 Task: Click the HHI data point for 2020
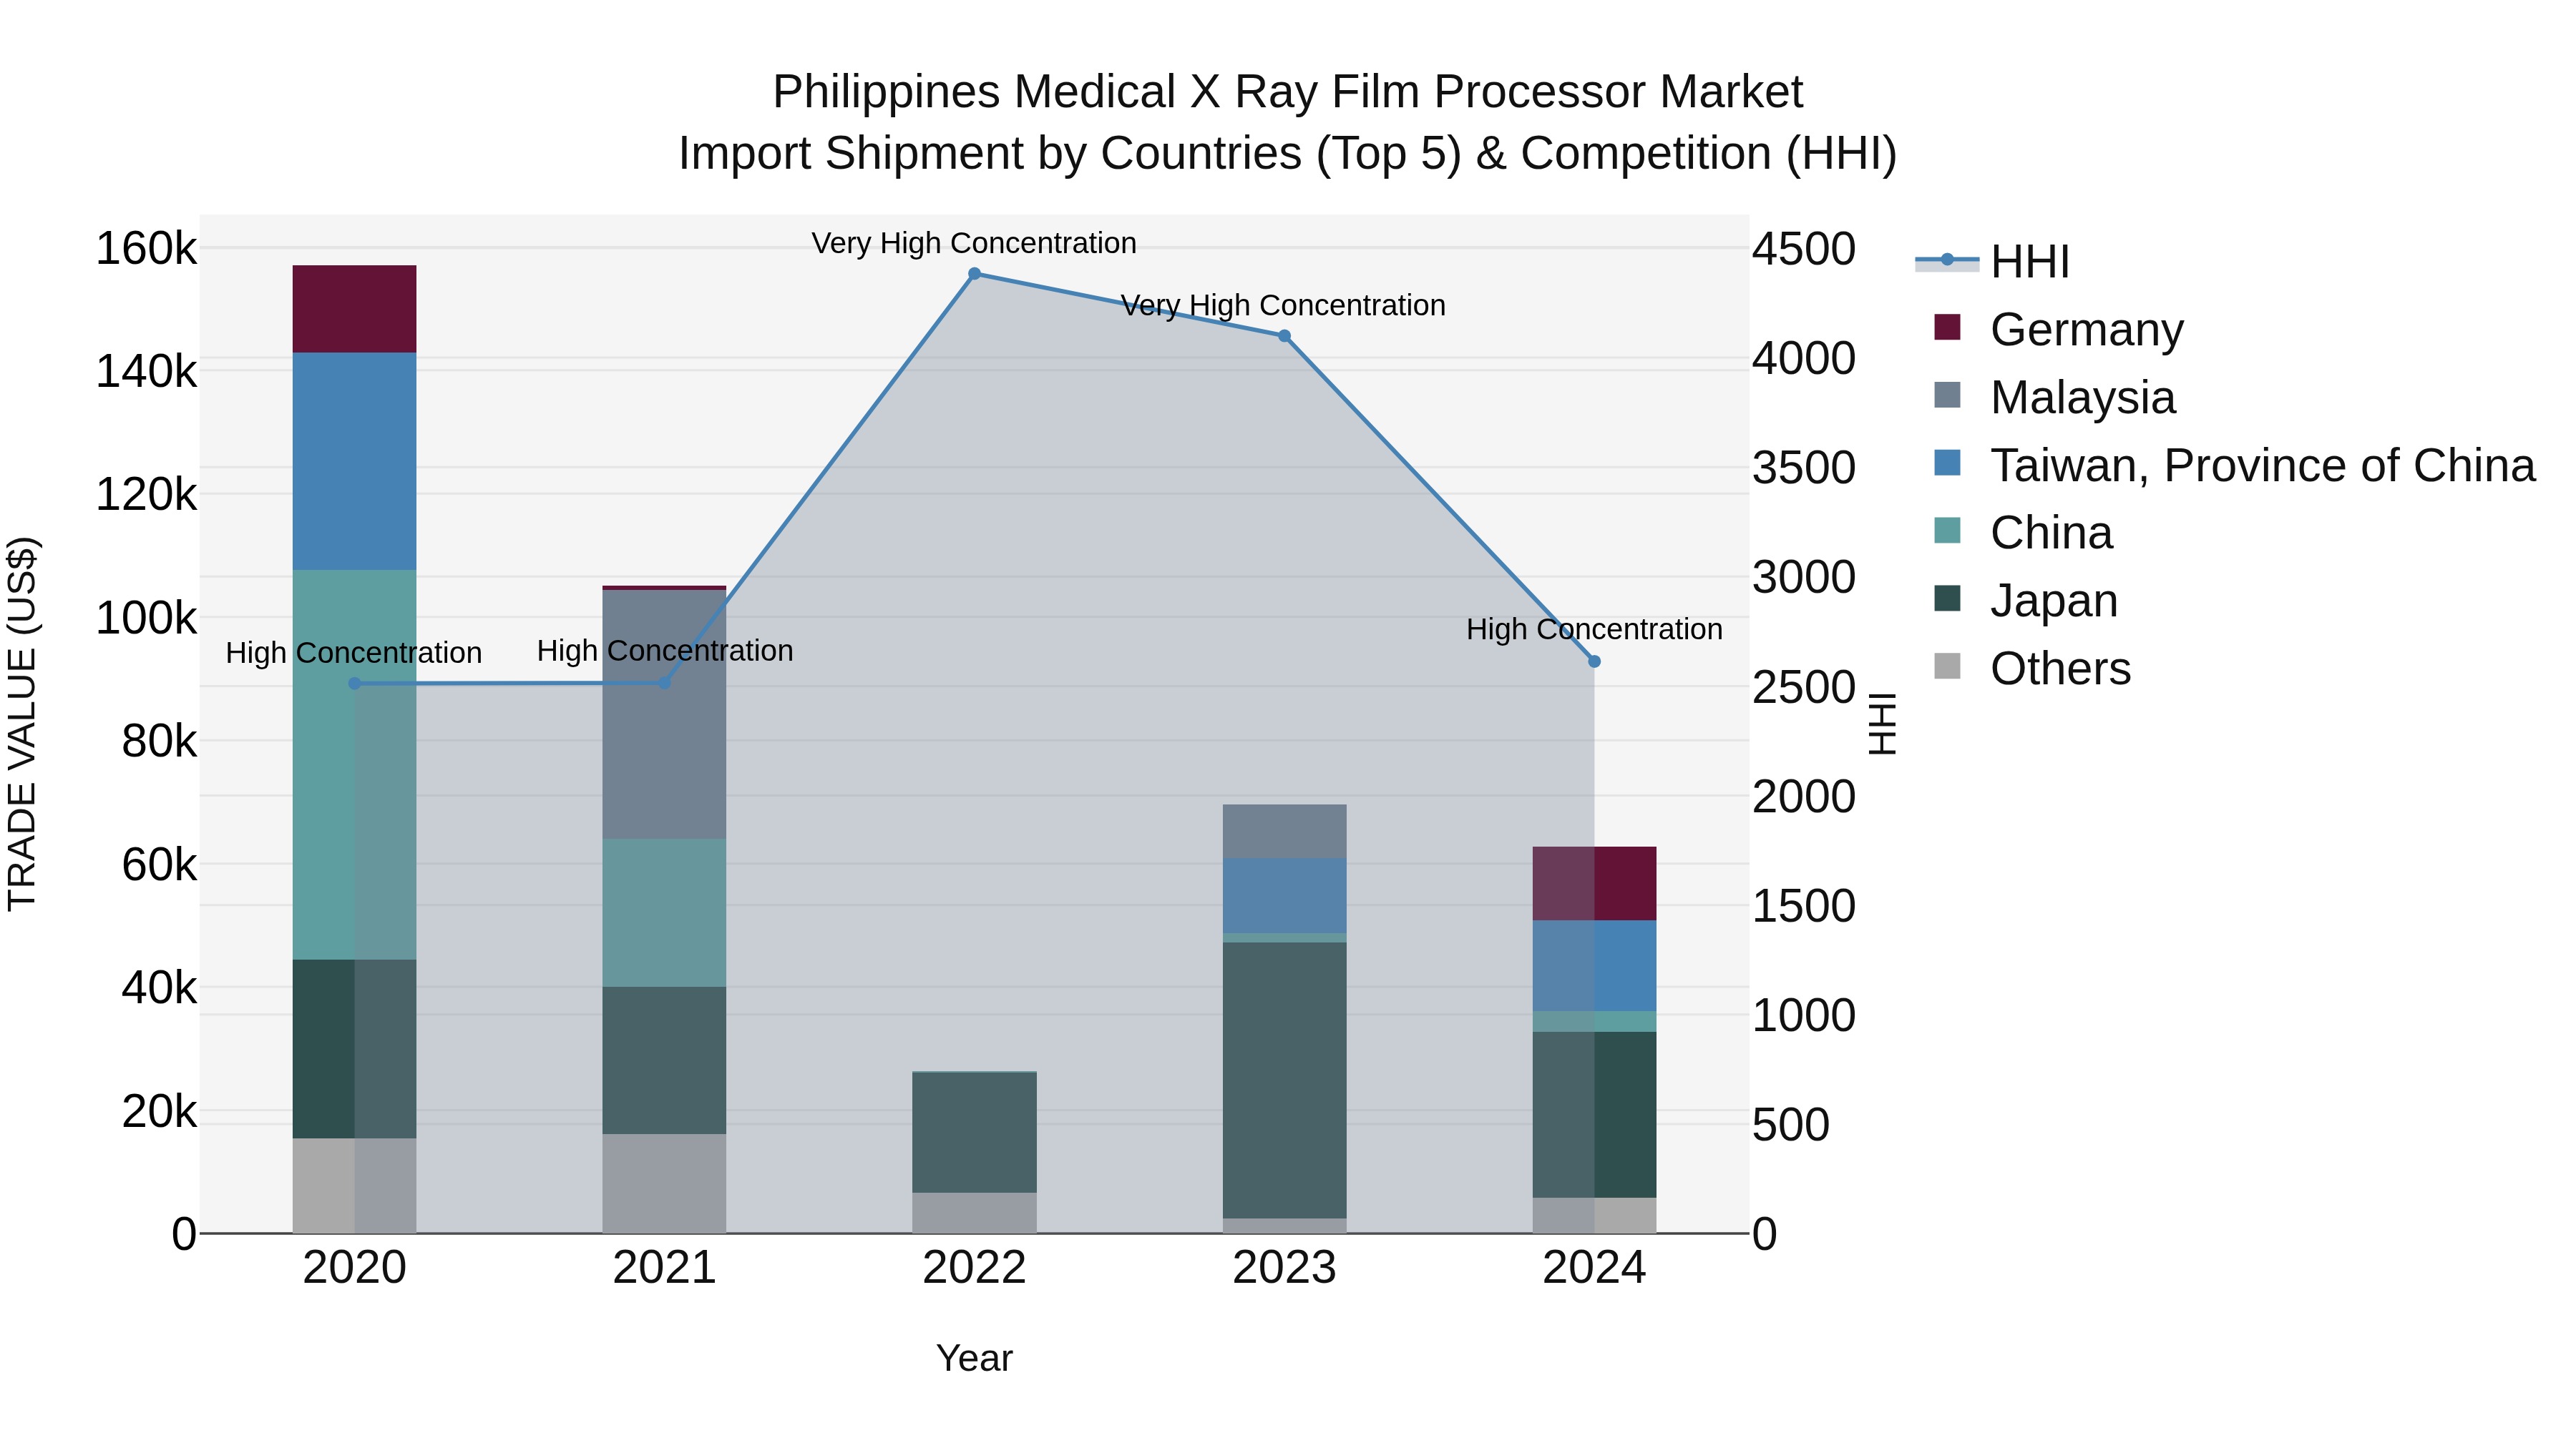click(x=354, y=684)
